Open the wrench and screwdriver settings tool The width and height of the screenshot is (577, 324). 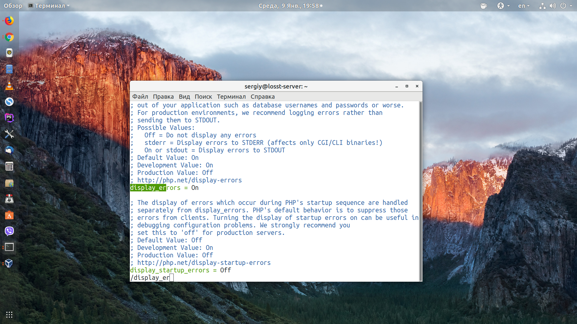pos(9,134)
